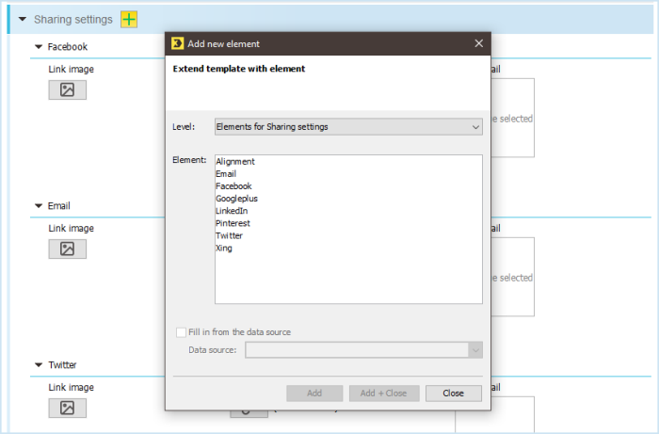
Task: Click the Sharing settings header label
Action: [x=73, y=20]
